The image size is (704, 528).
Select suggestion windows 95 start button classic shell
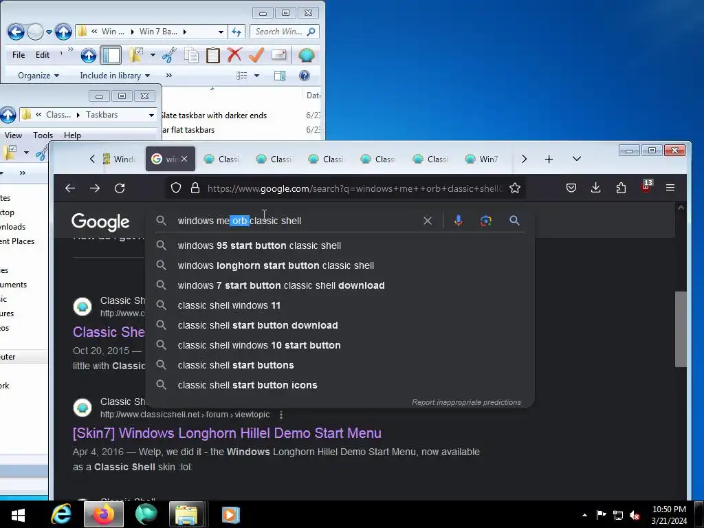340,245
